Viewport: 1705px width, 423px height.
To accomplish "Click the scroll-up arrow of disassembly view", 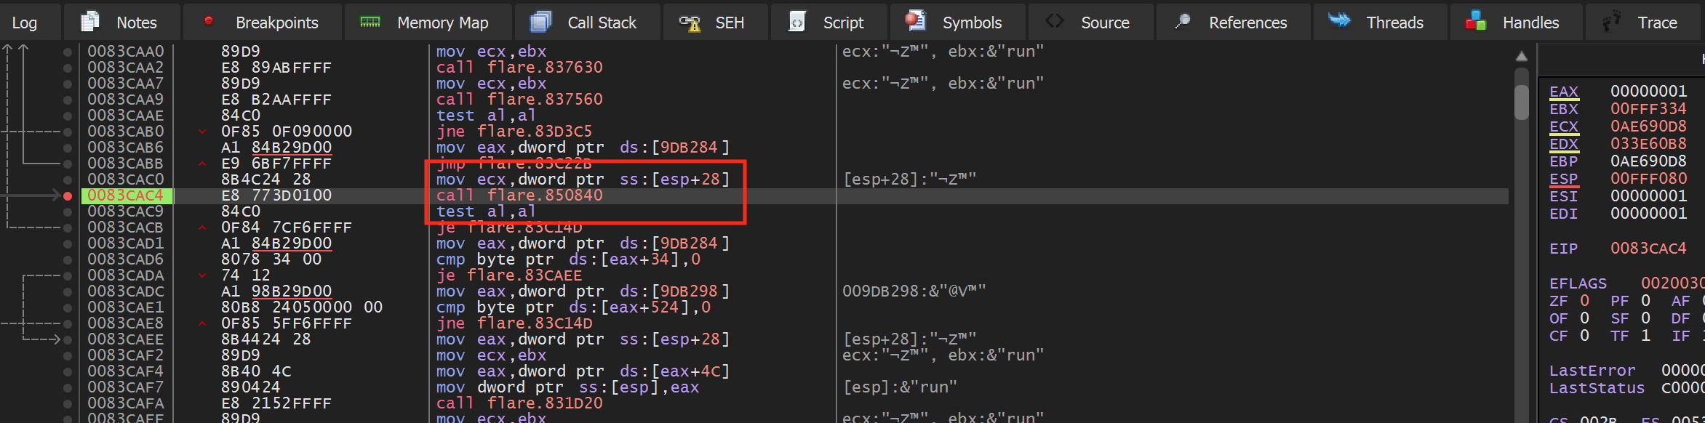I will [1522, 56].
